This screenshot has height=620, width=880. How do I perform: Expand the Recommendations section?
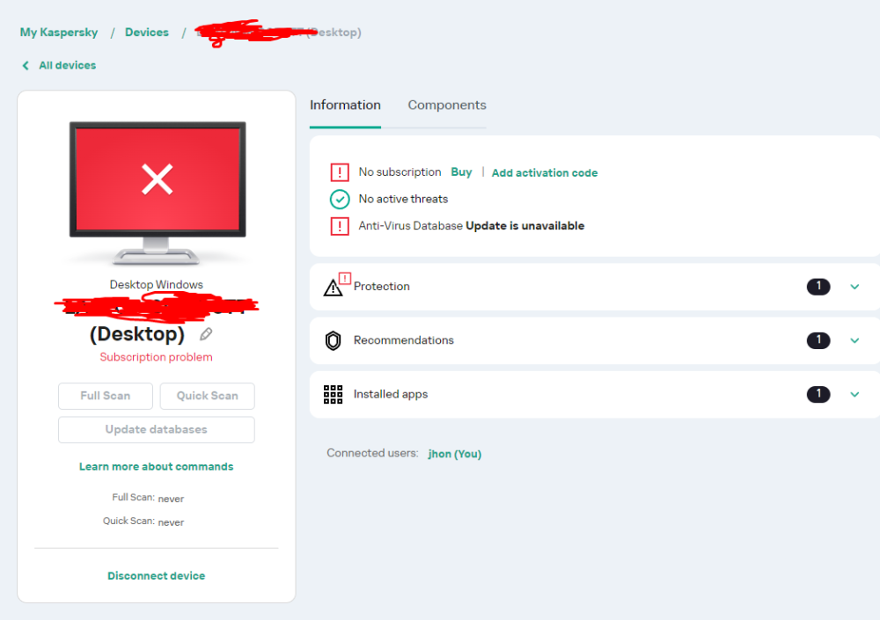click(x=854, y=340)
